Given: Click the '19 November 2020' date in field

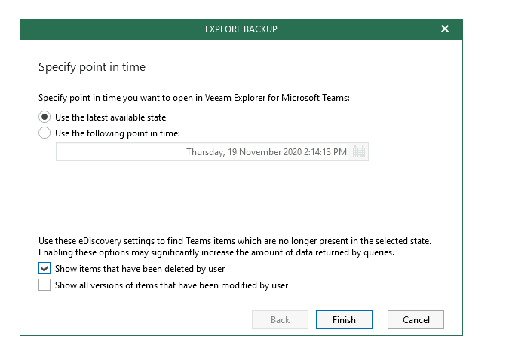Looking at the screenshot, I should (x=265, y=152).
